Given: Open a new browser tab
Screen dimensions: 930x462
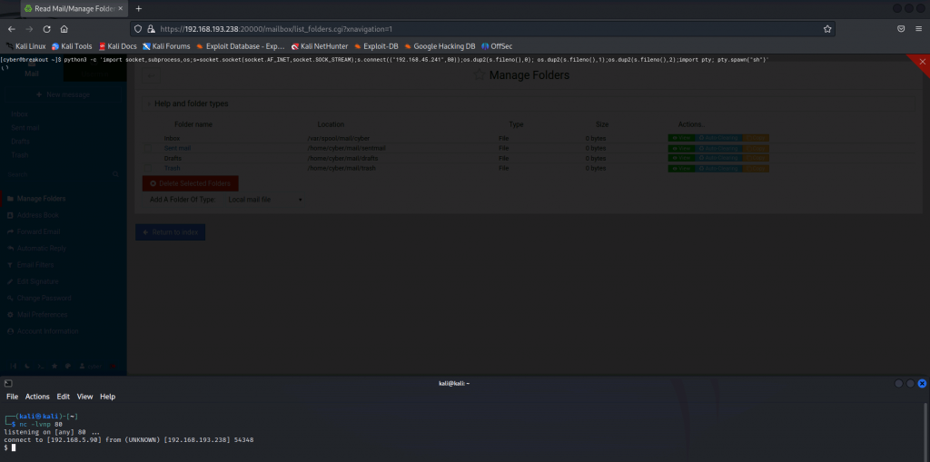Looking at the screenshot, I should 139,8.
